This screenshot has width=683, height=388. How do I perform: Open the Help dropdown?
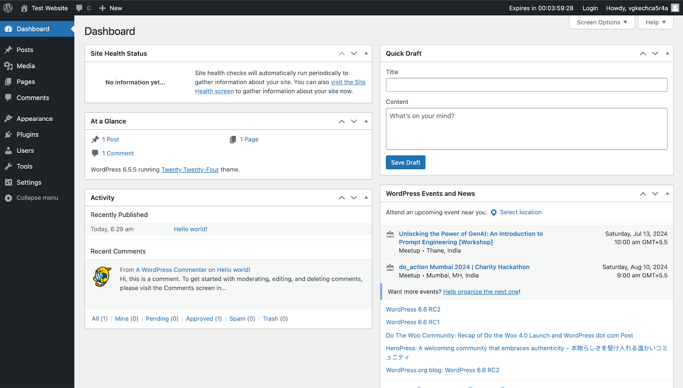pyautogui.click(x=655, y=22)
